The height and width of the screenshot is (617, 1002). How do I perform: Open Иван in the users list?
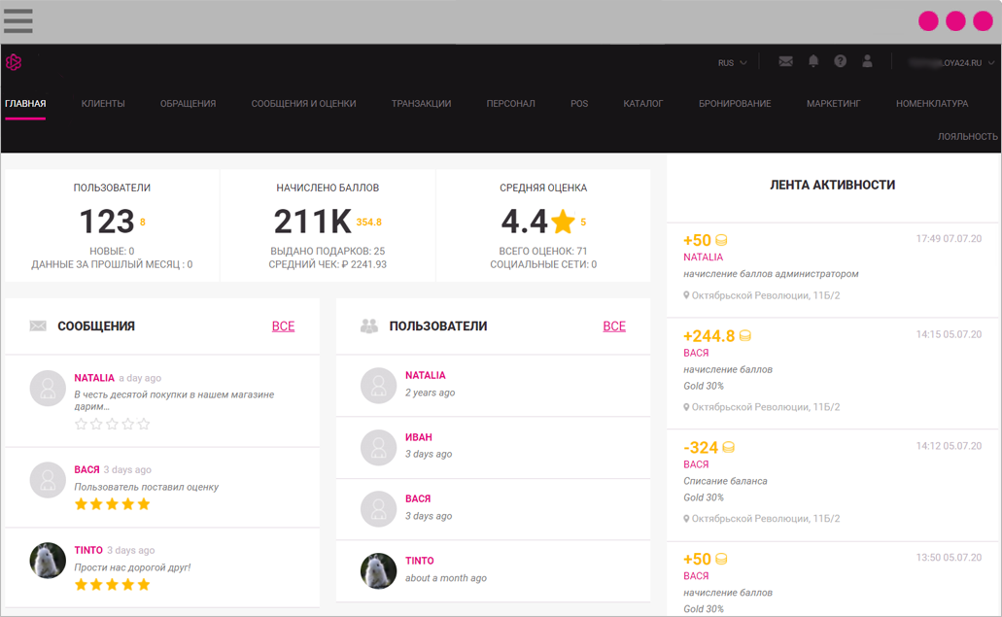(x=419, y=437)
